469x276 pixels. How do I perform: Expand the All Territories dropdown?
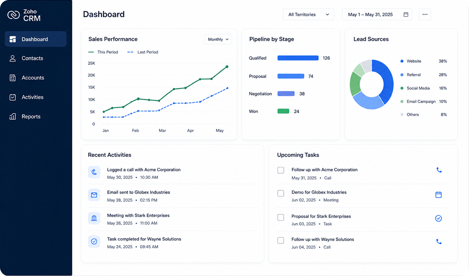(309, 14)
